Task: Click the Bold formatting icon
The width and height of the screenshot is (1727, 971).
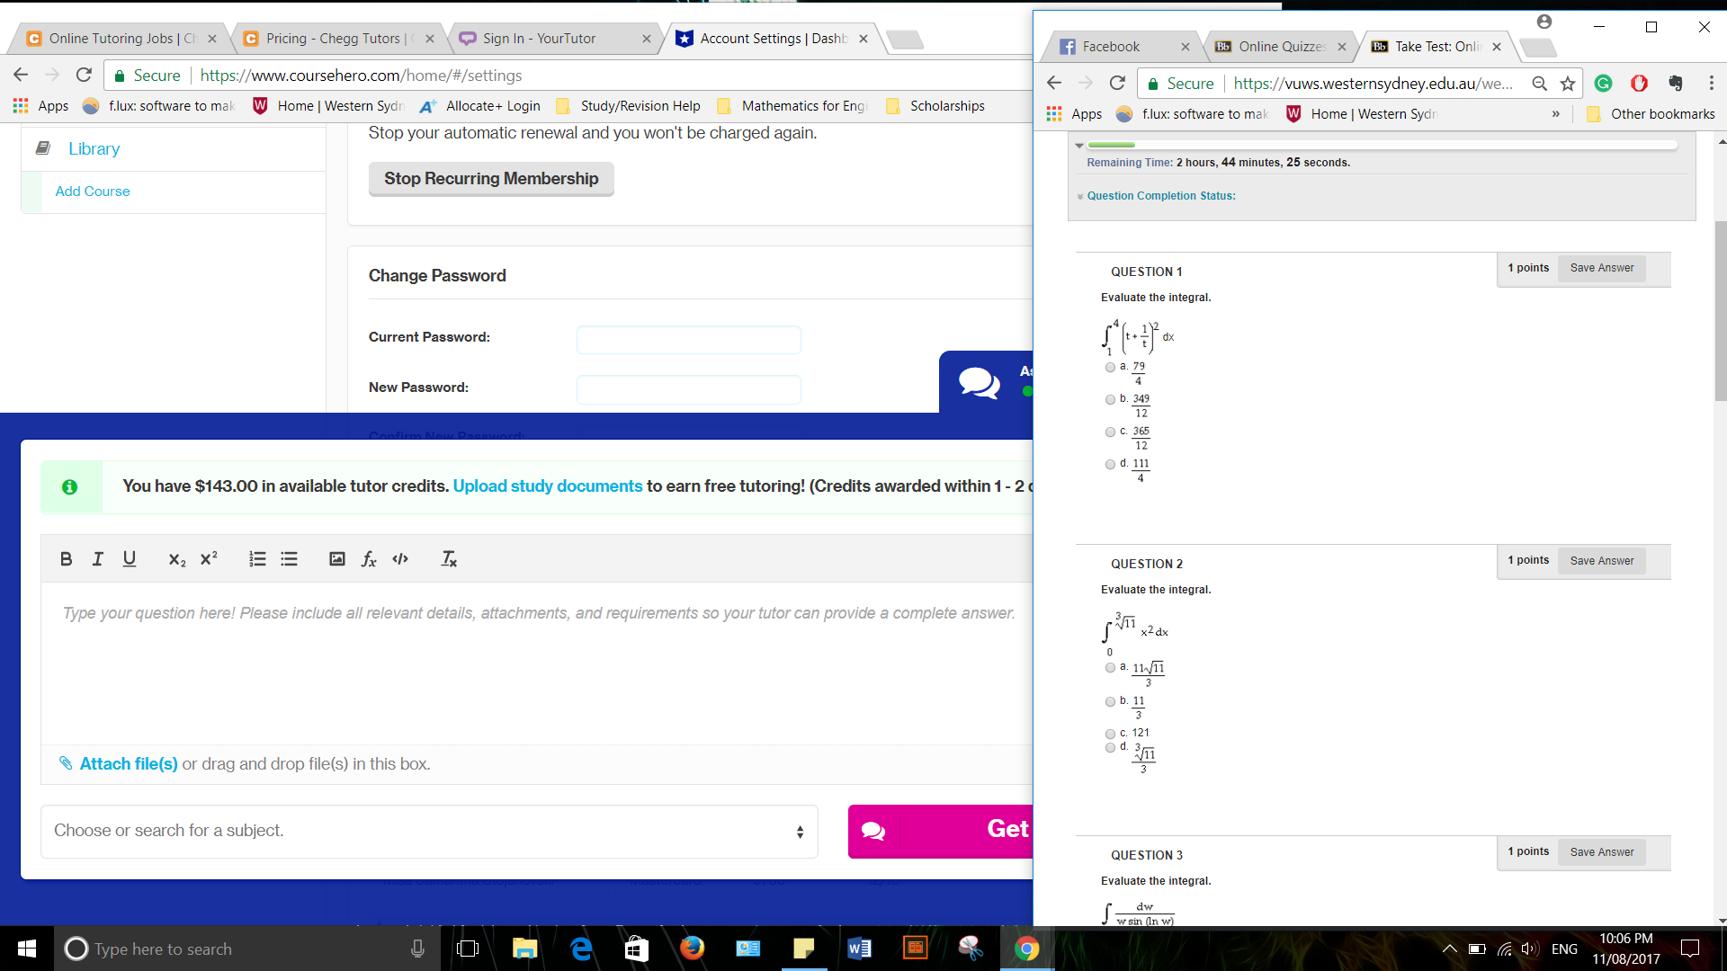Action: tap(67, 558)
